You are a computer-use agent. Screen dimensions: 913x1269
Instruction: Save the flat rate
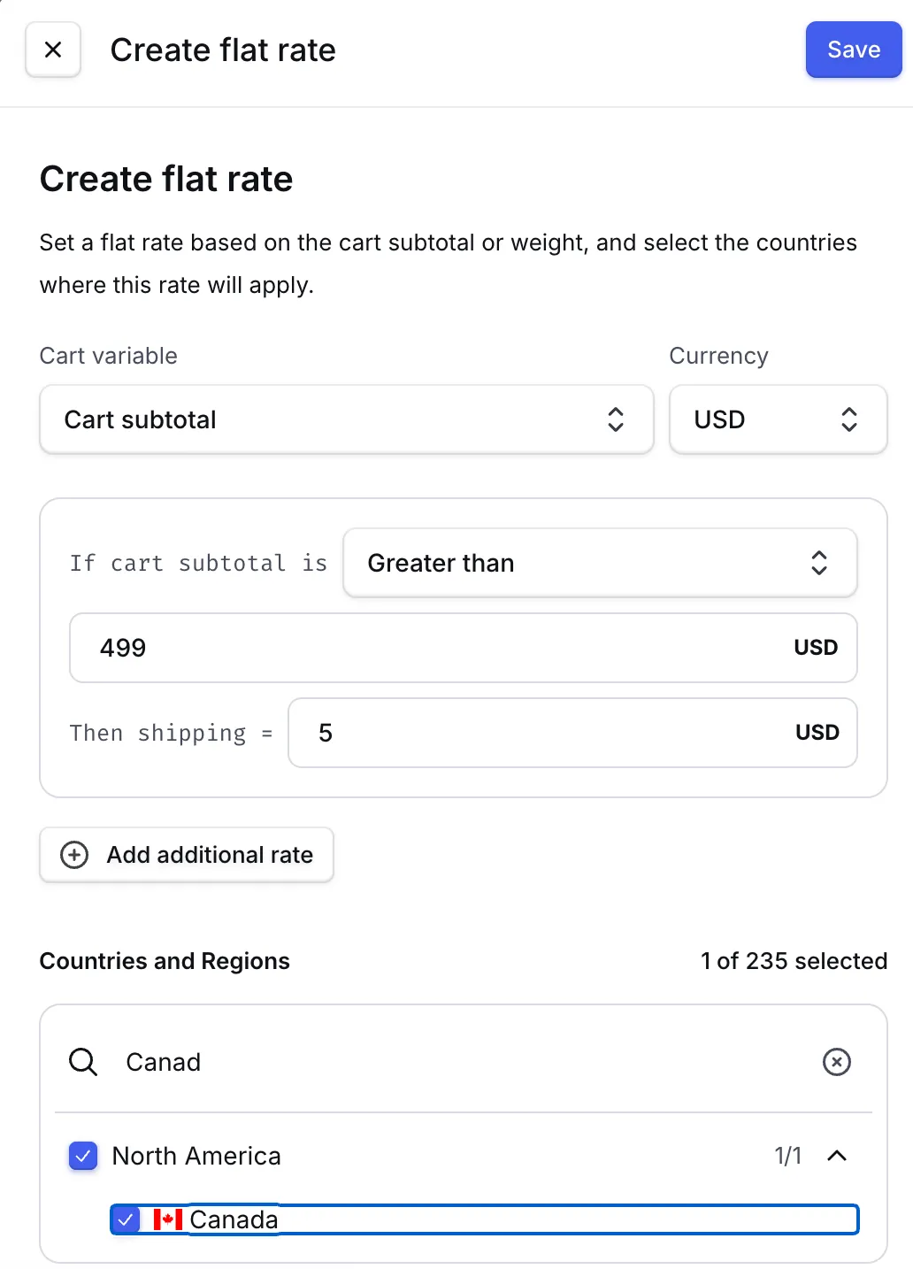click(x=853, y=50)
